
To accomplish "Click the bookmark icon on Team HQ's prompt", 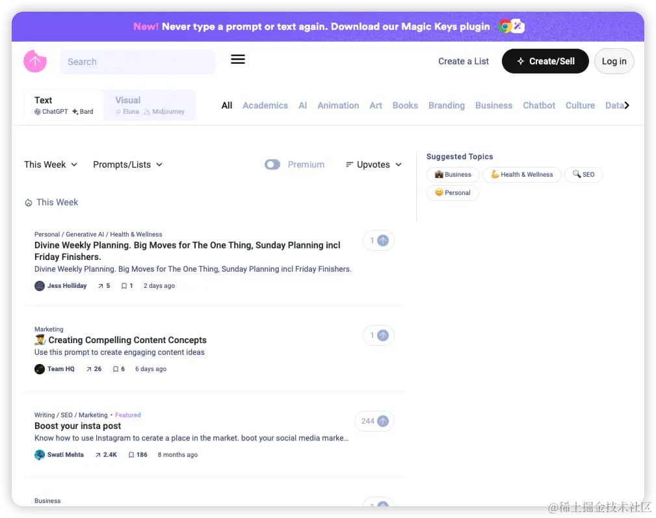I will [x=116, y=369].
